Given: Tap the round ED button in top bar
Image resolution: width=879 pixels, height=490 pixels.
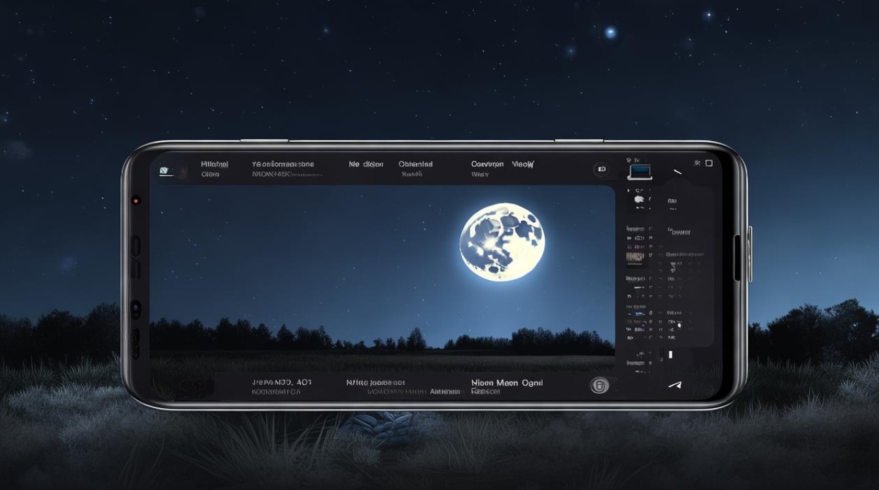Looking at the screenshot, I should [600, 170].
